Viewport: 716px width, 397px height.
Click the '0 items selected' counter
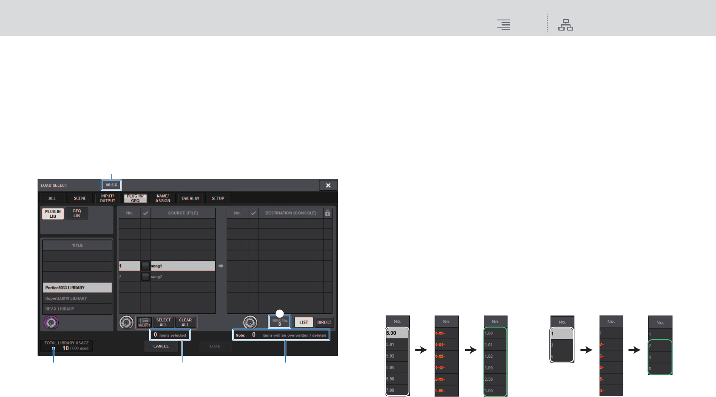170,335
